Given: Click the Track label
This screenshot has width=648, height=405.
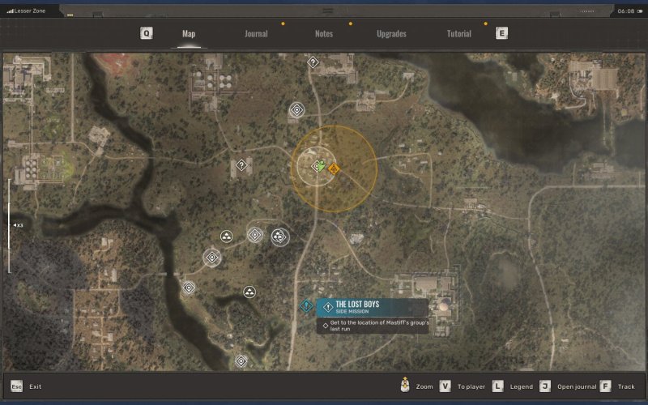Looking at the screenshot, I should click(x=626, y=387).
